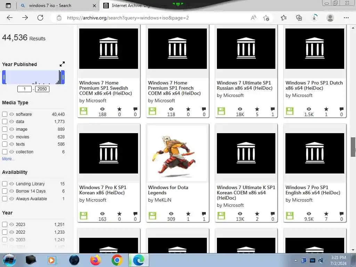Toggle eye icon next to year 2023

(x=11, y=225)
